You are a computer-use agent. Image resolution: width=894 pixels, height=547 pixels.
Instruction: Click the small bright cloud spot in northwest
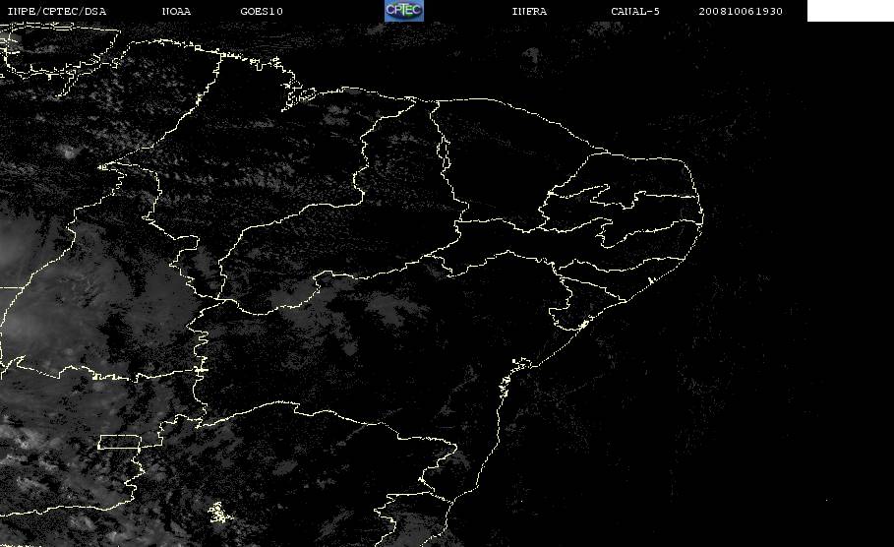pos(69,152)
